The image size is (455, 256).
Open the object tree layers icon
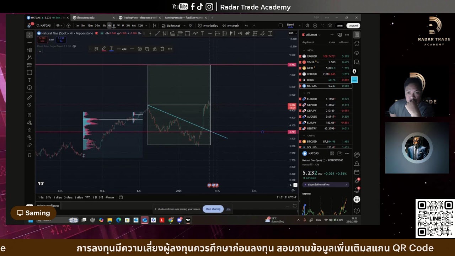point(357,53)
